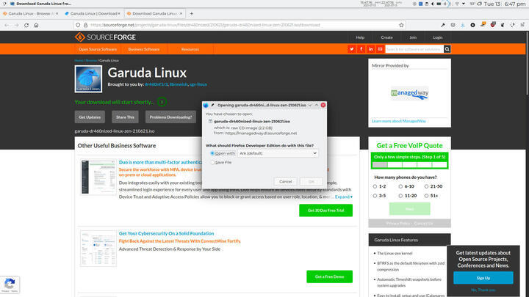Open the SourceForge LinkedIn icon

click(x=370, y=49)
